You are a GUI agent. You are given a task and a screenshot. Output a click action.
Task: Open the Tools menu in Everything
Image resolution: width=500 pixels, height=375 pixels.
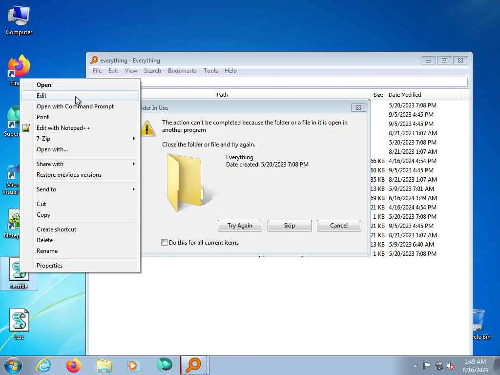pos(210,71)
